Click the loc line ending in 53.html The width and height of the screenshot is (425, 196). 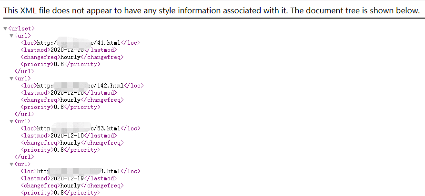point(81,128)
